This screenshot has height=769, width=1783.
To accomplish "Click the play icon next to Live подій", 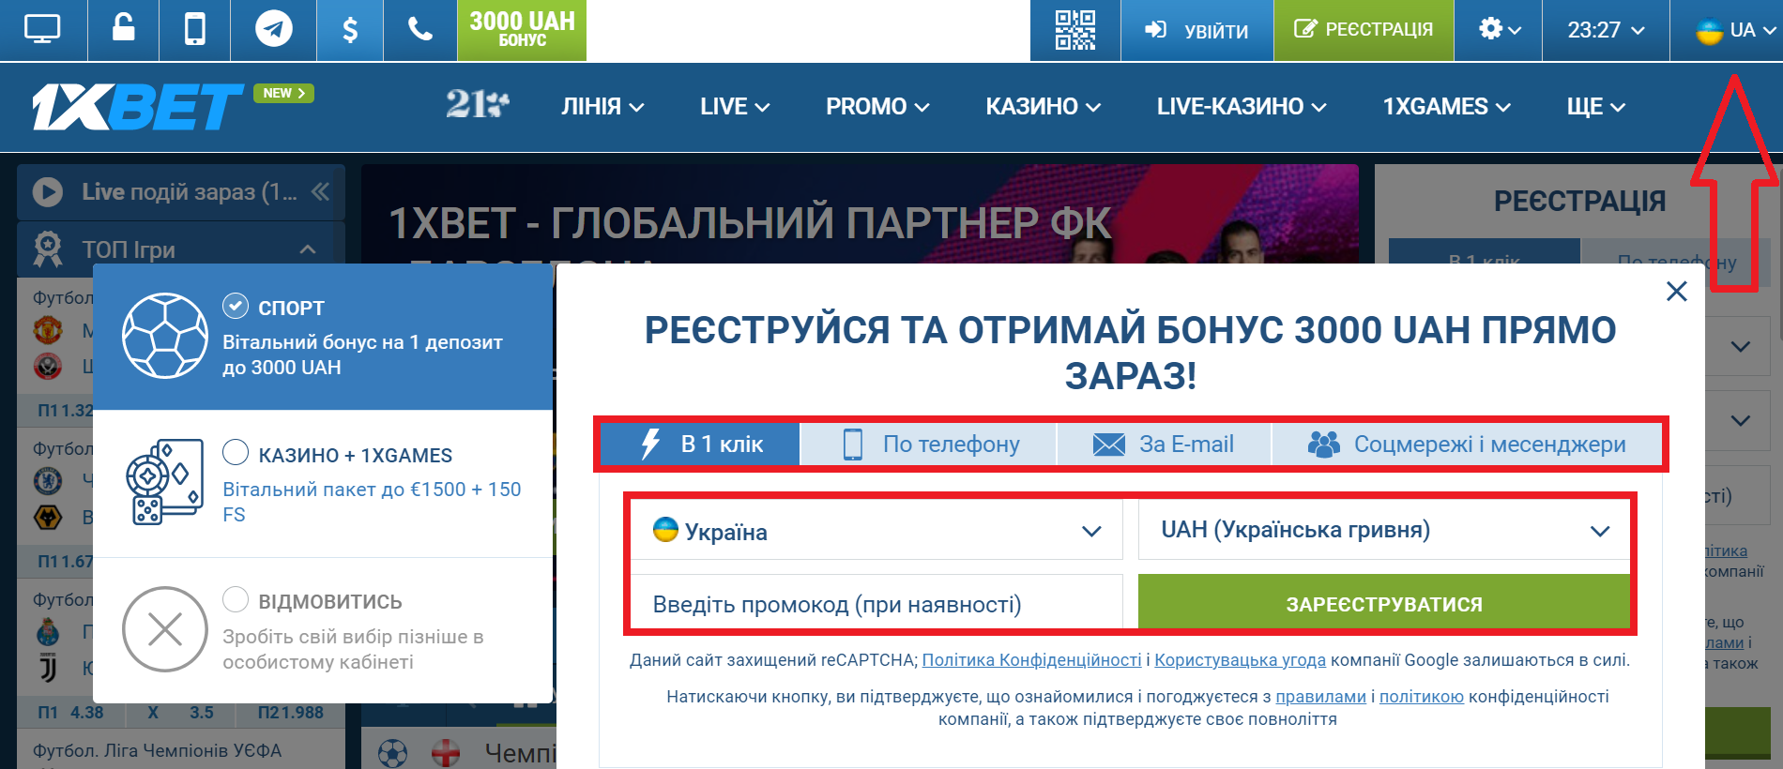I will click(x=48, y=192).
